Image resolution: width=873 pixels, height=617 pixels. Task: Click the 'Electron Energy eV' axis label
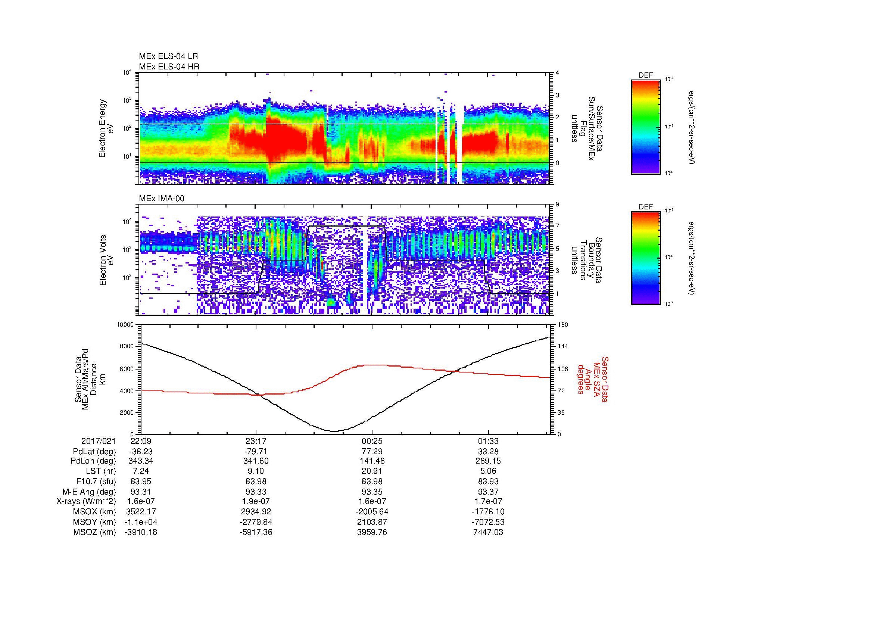click(106, 128)
